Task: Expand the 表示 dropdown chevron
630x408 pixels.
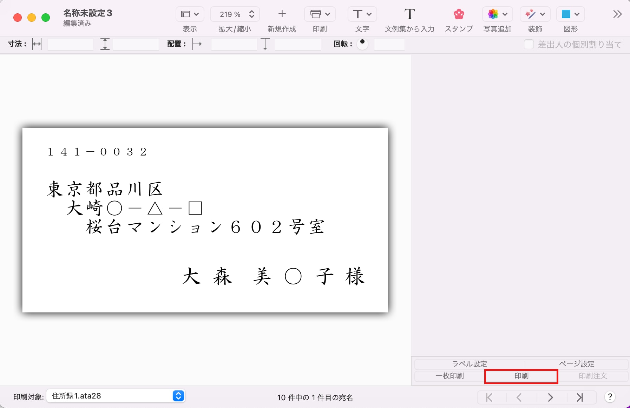Action: point(196,14)
